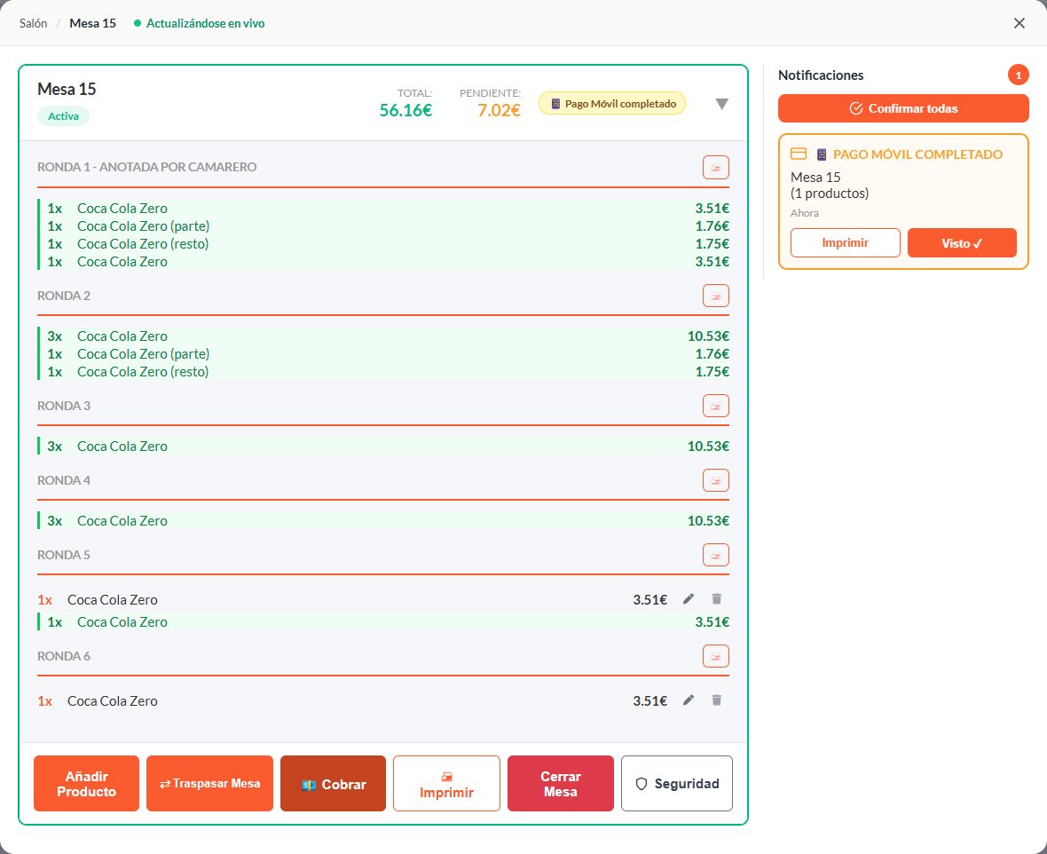This screenshot has width=1047, height=854.
Task: Select Ronda 2 header
Action: pyautogui.click(x=64, y=296)
